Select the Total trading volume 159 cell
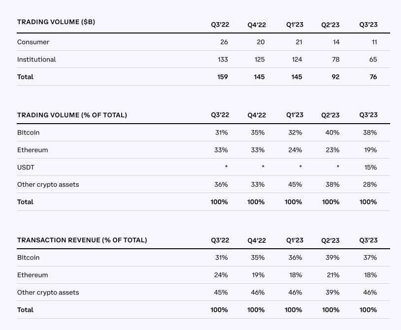Image resolution: width=401 pixels, height=330 pixels. 223,77
